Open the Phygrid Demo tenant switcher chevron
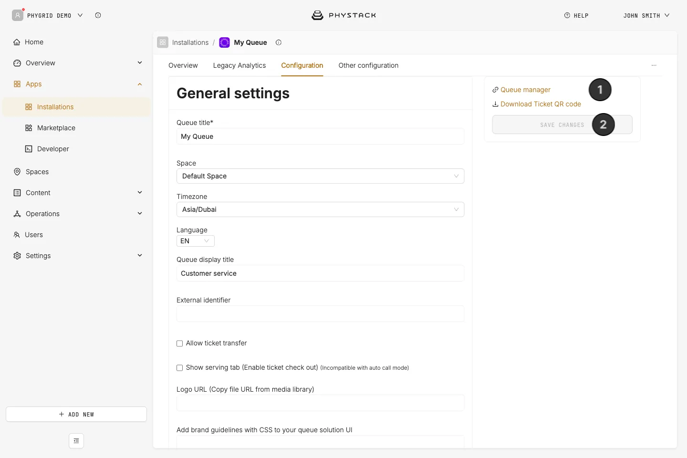This screenshot has width=687, height=458. point(80,15)
